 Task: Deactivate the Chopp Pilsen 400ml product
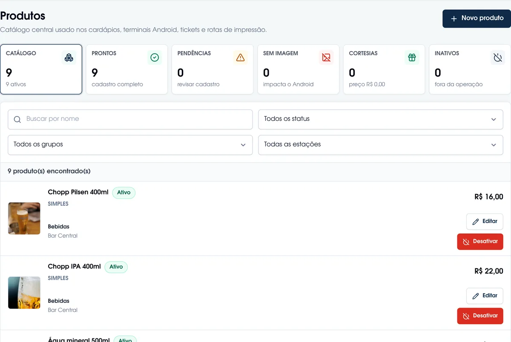(x=480, y=242)
